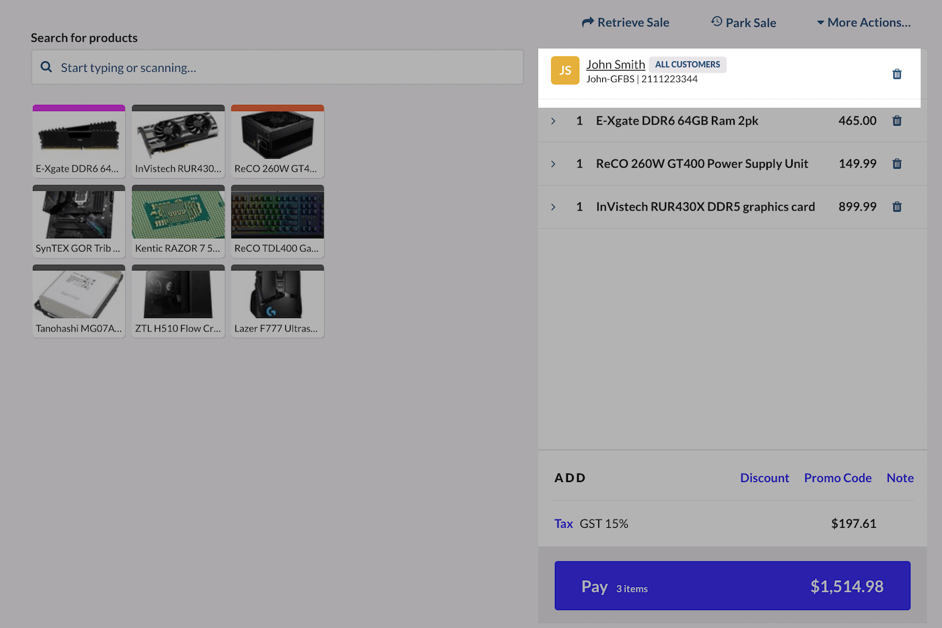Expand the InVistech graphics card item details
The image size is (942, 628).
[553, 206]
